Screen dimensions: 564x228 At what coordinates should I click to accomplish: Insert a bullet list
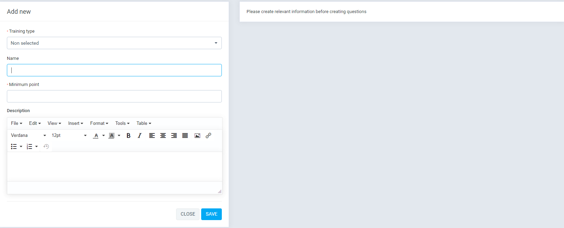click(14, 146)
